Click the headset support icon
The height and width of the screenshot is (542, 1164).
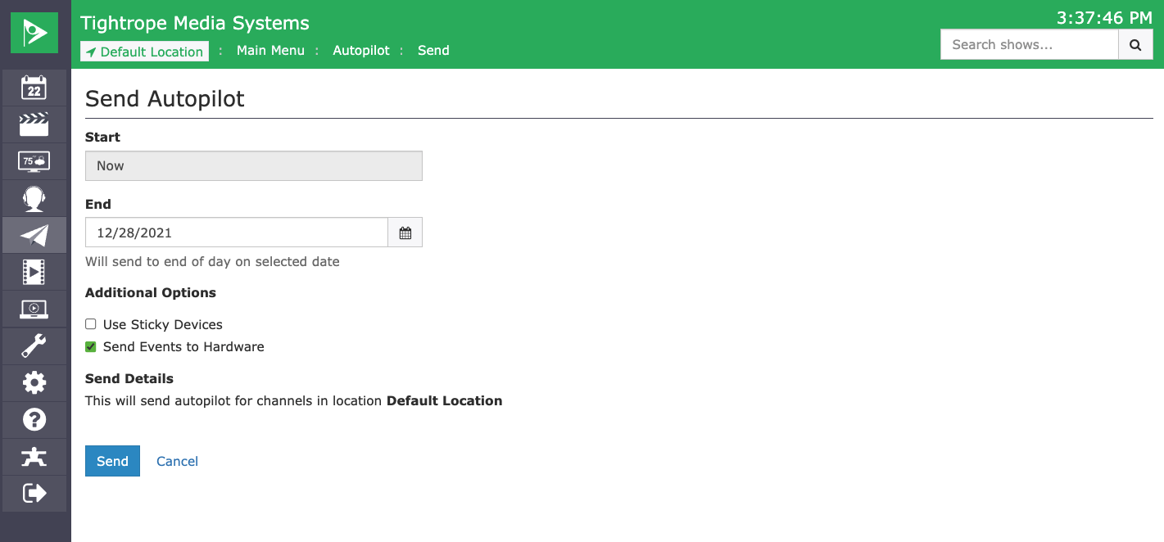pos(34,198)
